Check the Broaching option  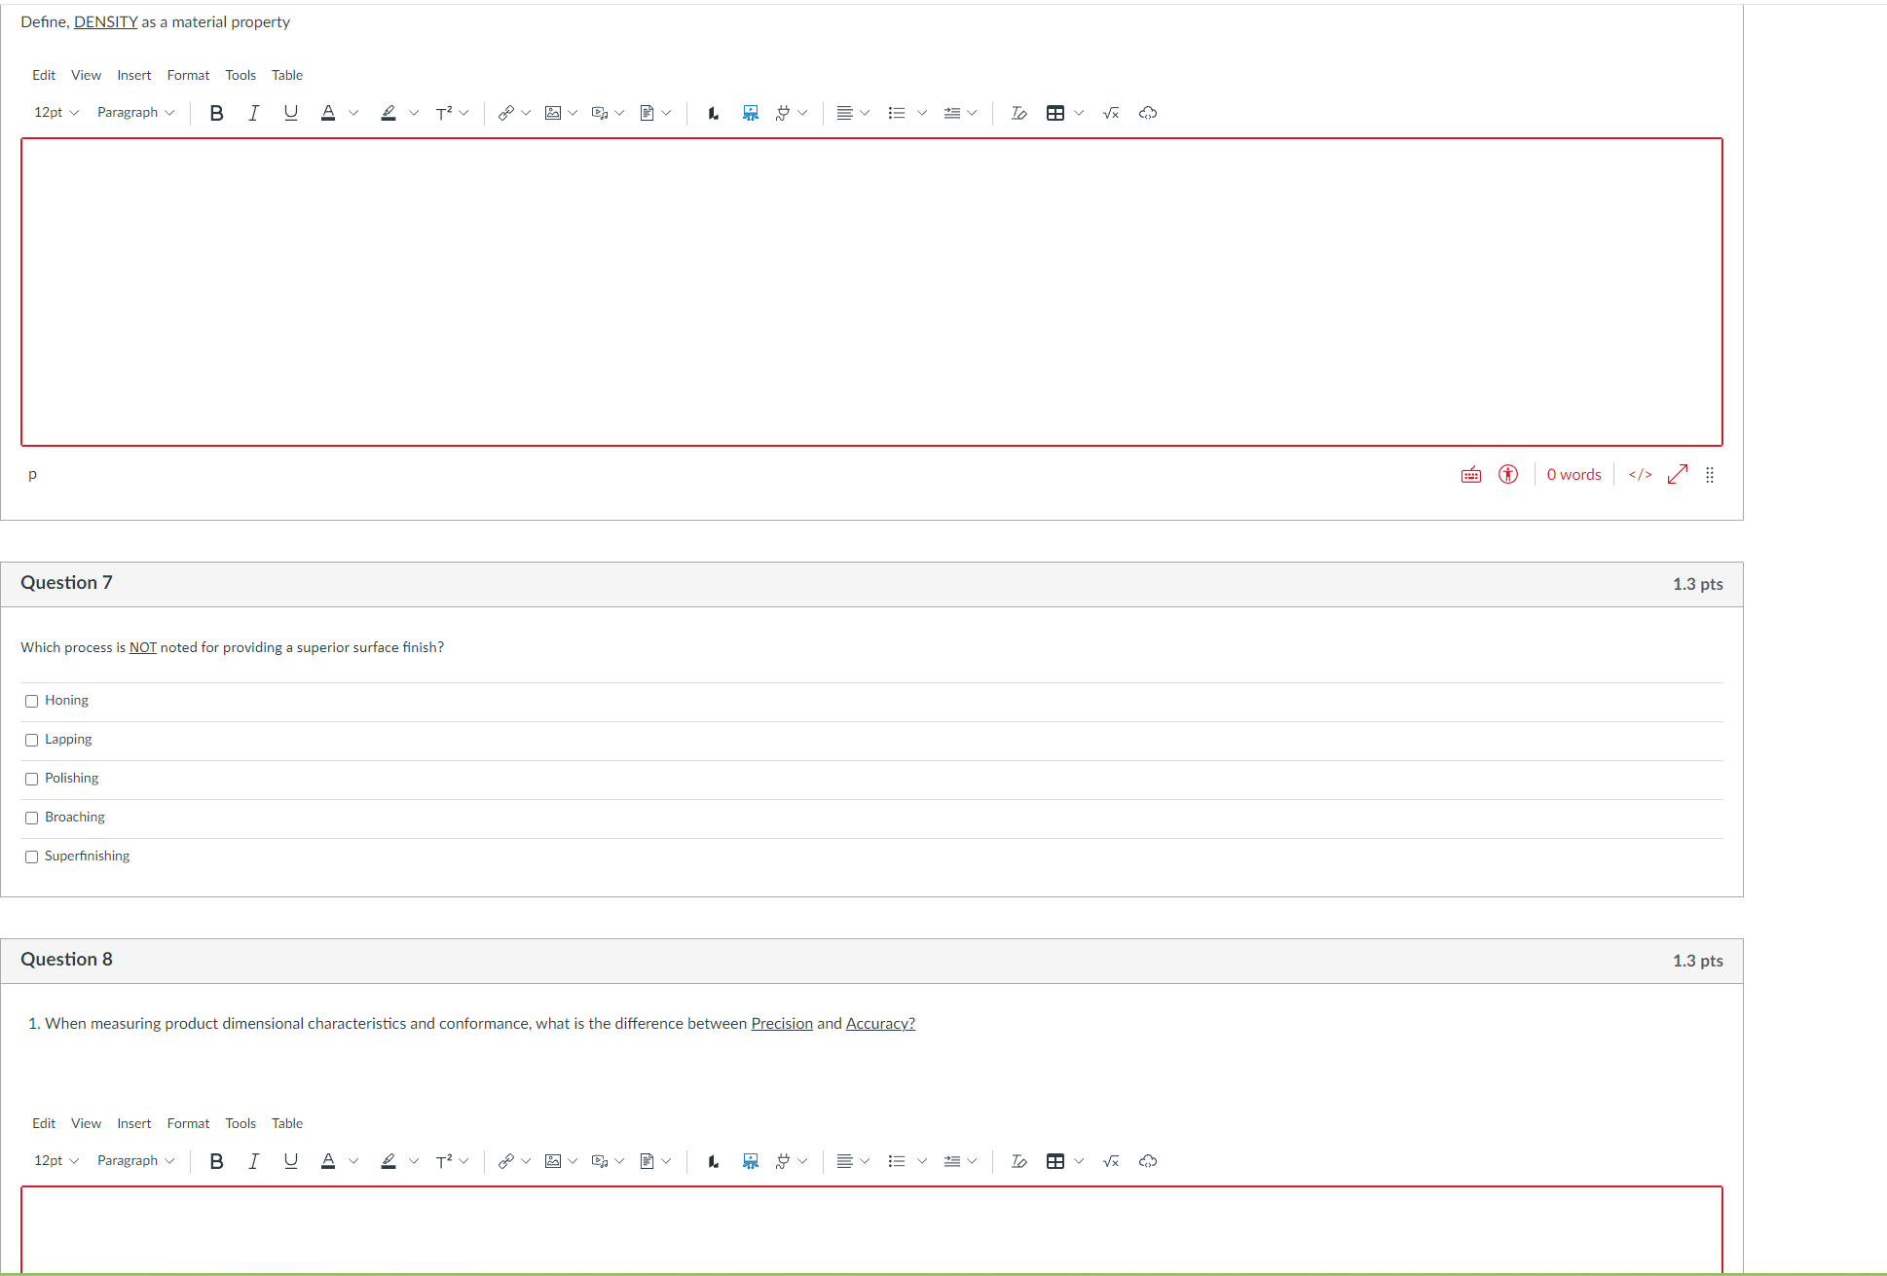pos(32,818)
